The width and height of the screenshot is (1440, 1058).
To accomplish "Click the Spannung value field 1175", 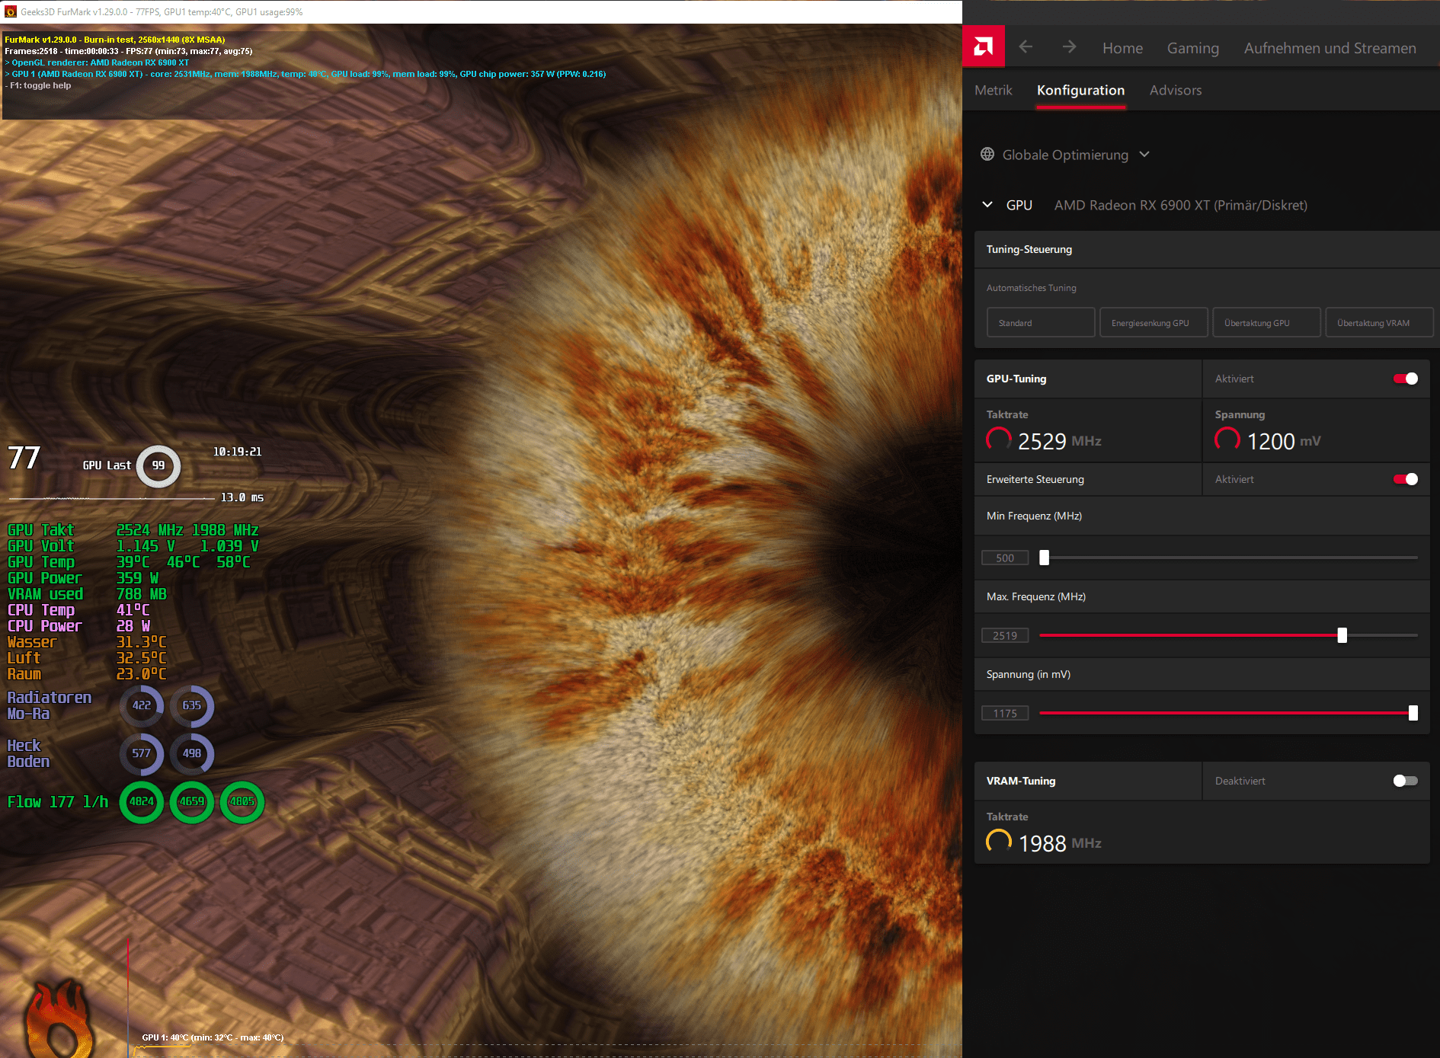I will 1005,713.
